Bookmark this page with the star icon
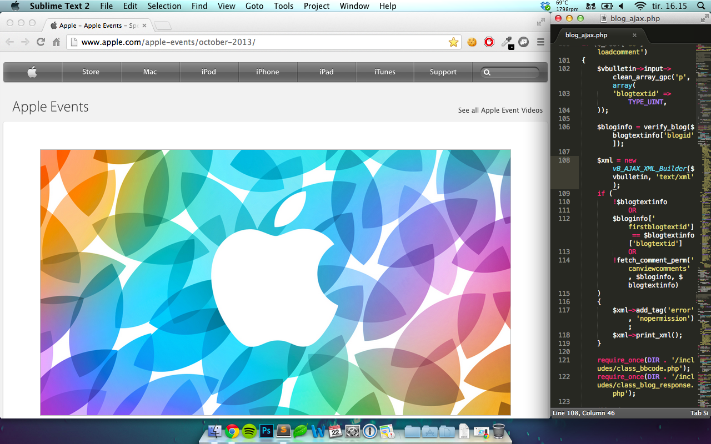The width and height of the screenshot is (711, 444). click(x=453, y=42)
